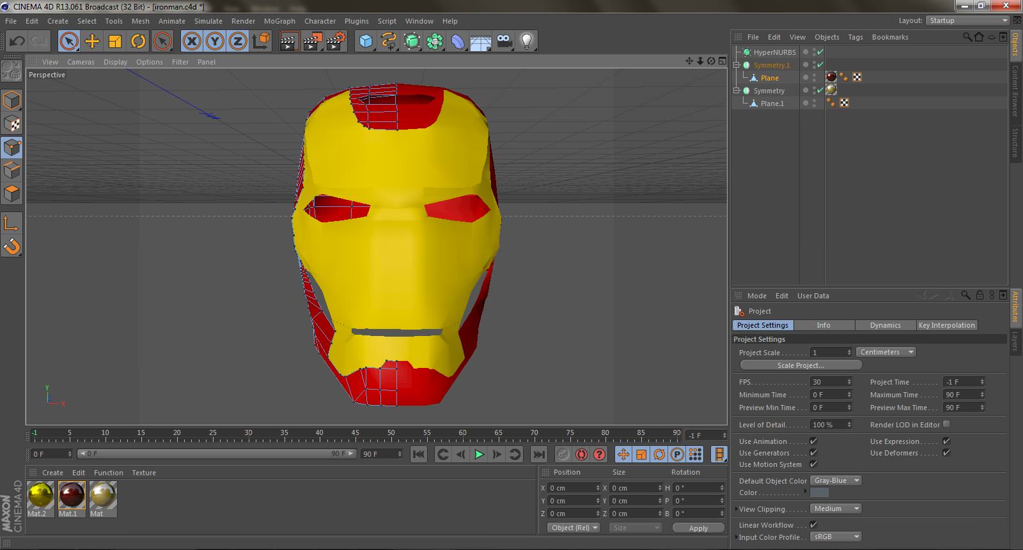Enable the snapping magnet icon
This screenshot has width=1023, height=550.
coord(12,246)
